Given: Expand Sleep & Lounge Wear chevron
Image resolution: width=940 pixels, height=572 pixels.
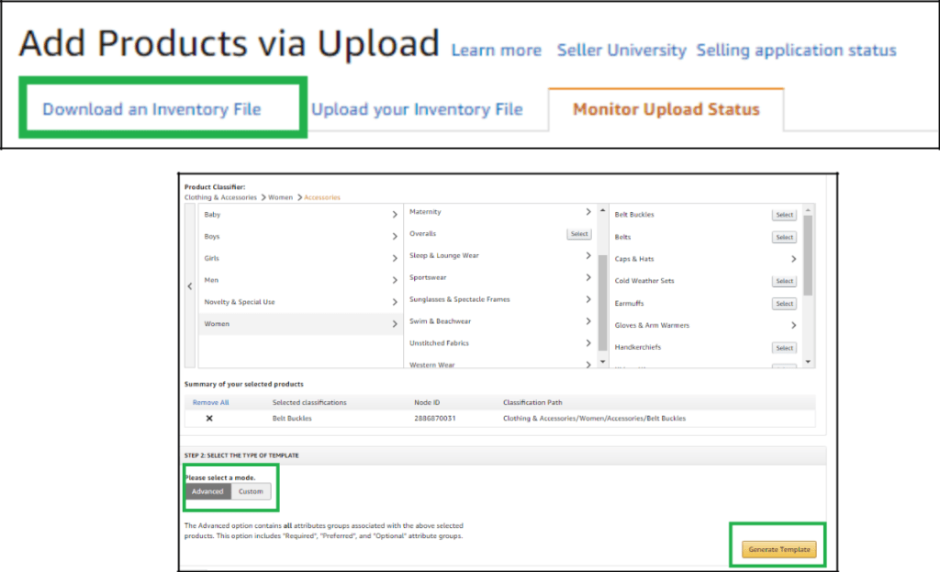Looking at the screenshot, I should (588, 255).
